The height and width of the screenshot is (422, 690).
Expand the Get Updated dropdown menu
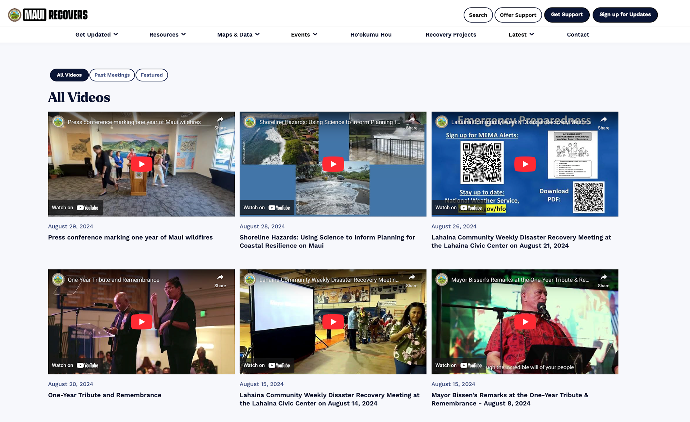point(96,34)
